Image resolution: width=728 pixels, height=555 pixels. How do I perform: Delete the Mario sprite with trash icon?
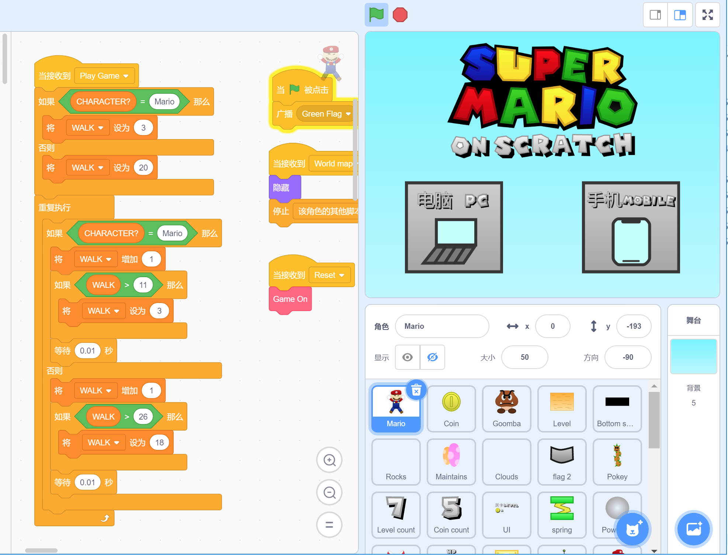[x=416, y=390]
